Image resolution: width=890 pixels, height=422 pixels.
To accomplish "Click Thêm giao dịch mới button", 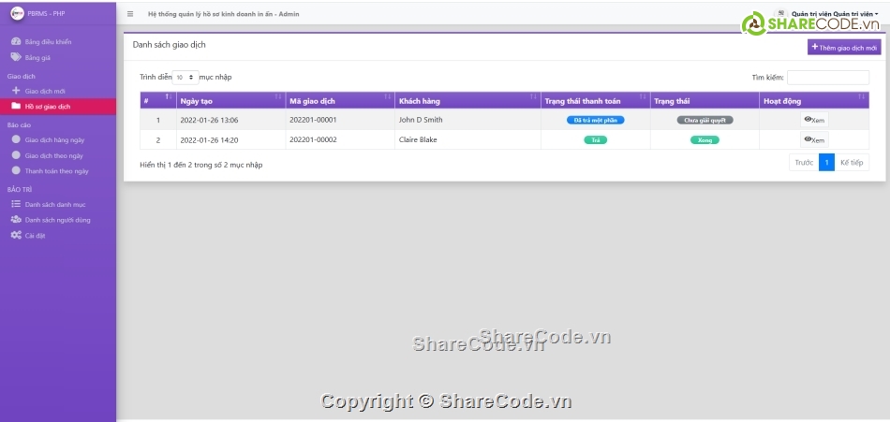I will (844, 47).
